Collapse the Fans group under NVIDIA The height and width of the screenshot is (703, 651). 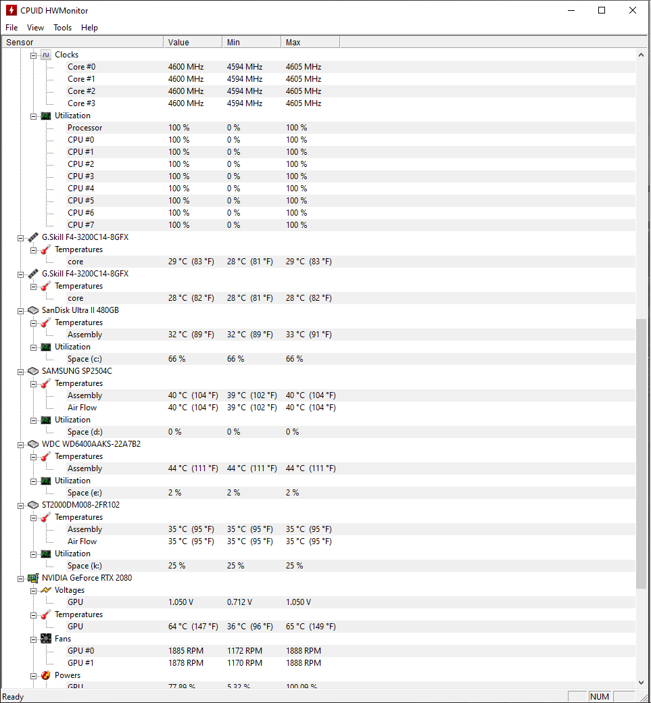[33, 639]
